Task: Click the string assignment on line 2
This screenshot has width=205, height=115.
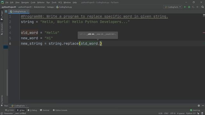Action: (75, 22)
